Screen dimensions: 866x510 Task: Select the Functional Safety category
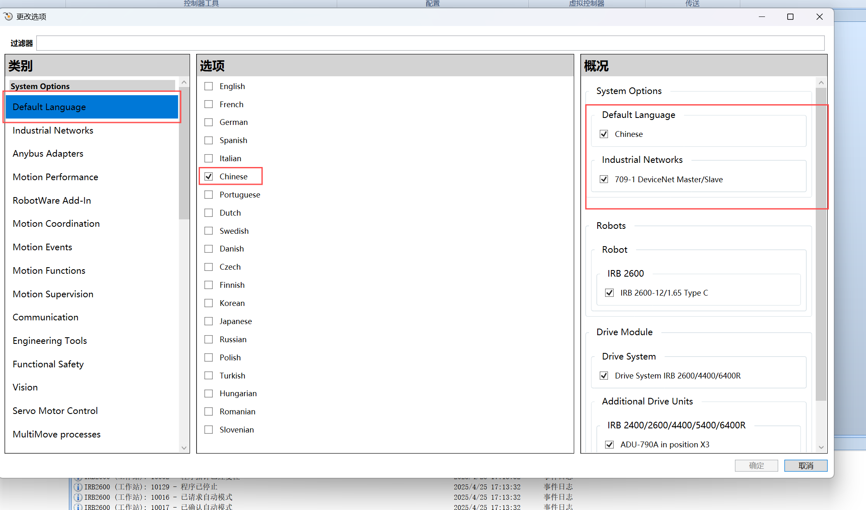tap(48, 364)
